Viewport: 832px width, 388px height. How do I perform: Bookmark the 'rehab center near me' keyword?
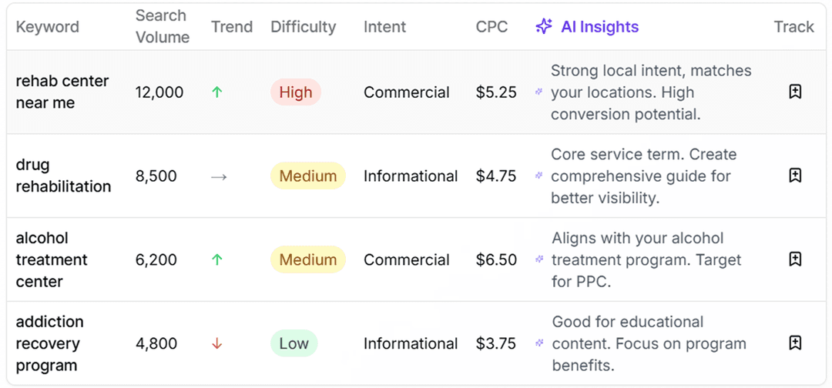(x=796, y=92)
